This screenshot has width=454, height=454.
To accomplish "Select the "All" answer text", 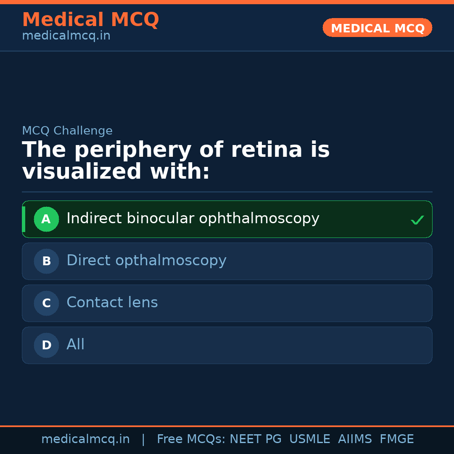I will coord(76,345).
